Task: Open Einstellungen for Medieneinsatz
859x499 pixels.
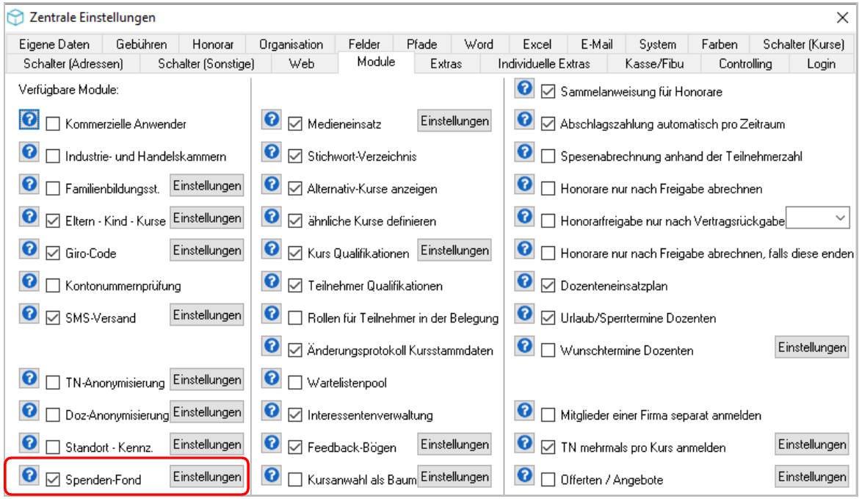Action: coord(454,121)
